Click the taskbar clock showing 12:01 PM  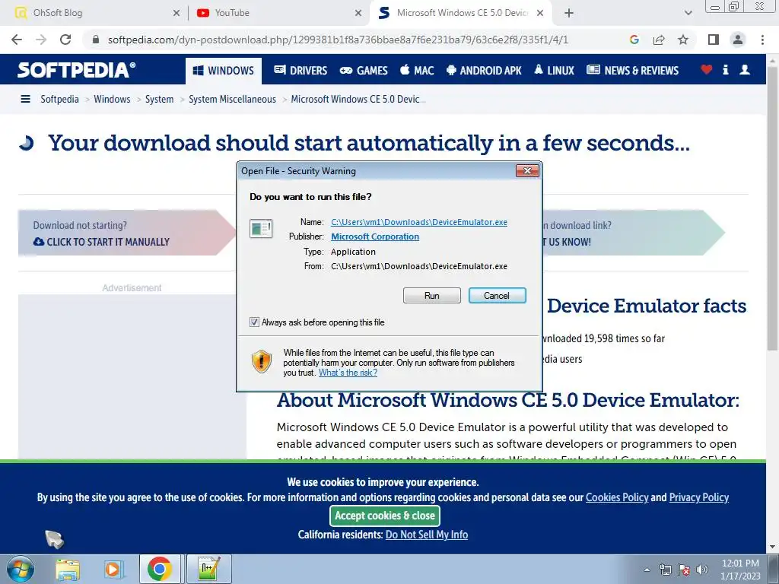point(740,570)
